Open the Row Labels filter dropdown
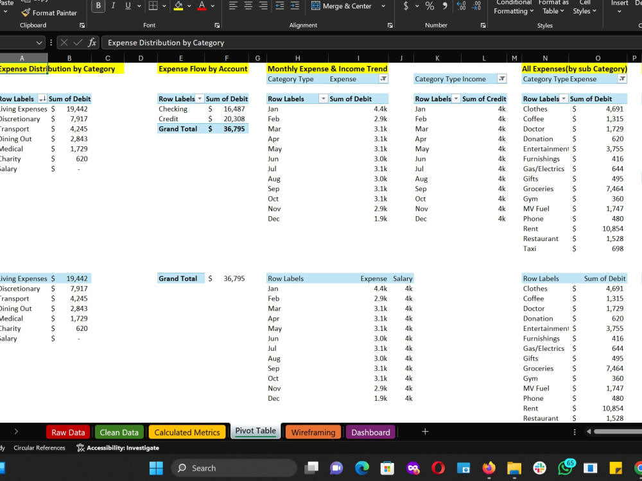The width and height of the screenshot is (642, 481). (x=324, y=98)
